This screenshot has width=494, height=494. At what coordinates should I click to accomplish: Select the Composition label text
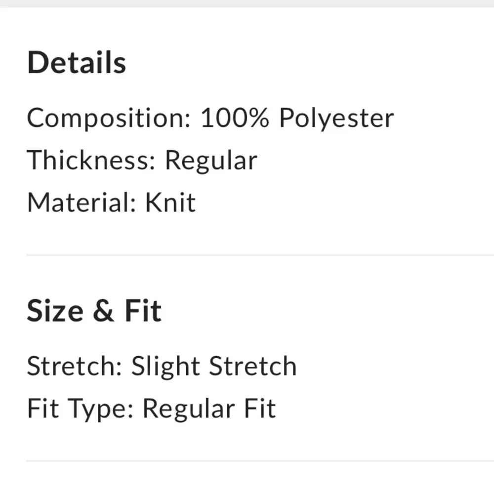coord(109,118)
